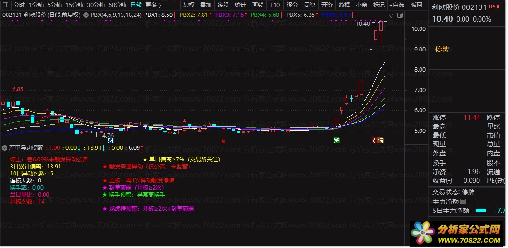Expand the PBX indicator dropdown arrow
Image resolution: width=508 pixels, height=248 pixels.
(86, 15)
